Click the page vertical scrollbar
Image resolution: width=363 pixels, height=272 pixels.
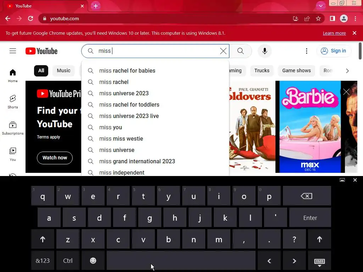click(x=360, y=51)
